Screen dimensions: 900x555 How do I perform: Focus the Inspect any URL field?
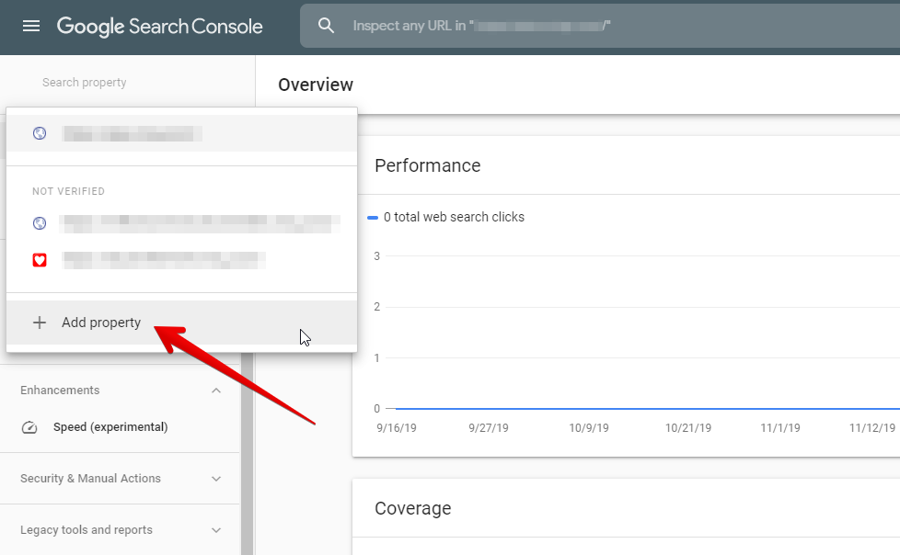coord(599,26)
